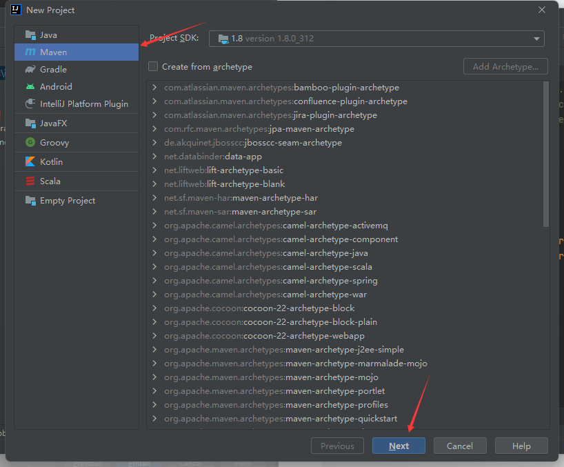
Task: Select the Maven project type icon
Action: (x=31, y=52)
